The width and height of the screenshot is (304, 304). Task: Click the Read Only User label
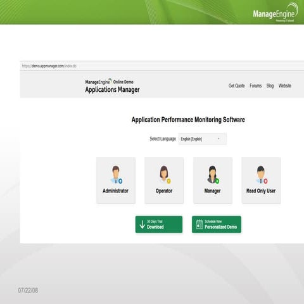pos(261,191)
